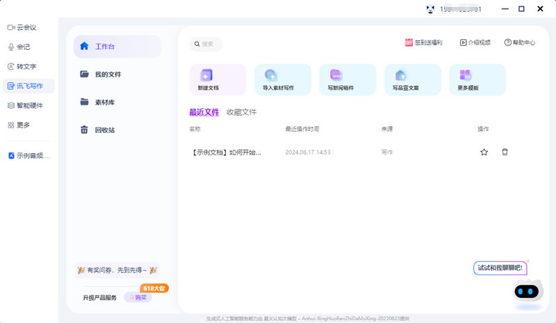Click 升级产品服务 label

click(x=99, y=298)
